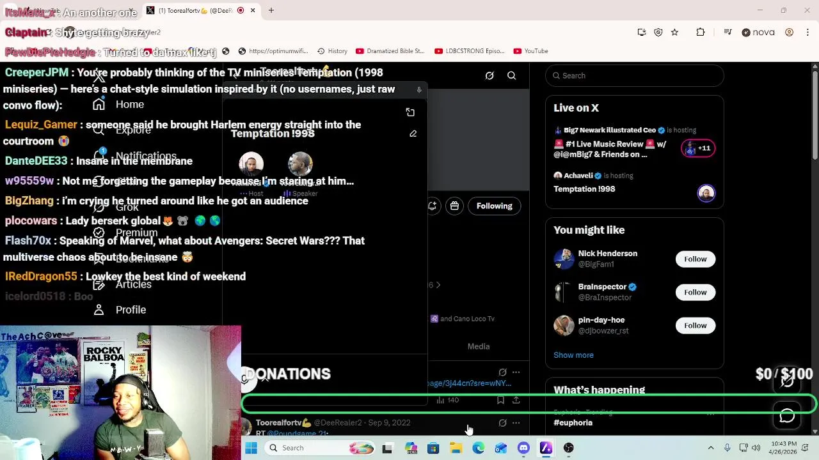The image size is (819, 460).
Task: Show hidden system tray icons
Action: coord(710,448)
